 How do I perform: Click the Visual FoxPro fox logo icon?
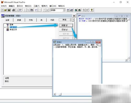[x=2, y=2]
